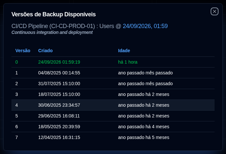The image size is (226, 154).
Task: Click the 24/09/2026 01:59:19 date cell
Action: click(x=59, y=62)
